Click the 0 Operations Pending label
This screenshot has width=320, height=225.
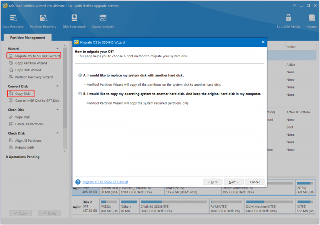point(23,157)
